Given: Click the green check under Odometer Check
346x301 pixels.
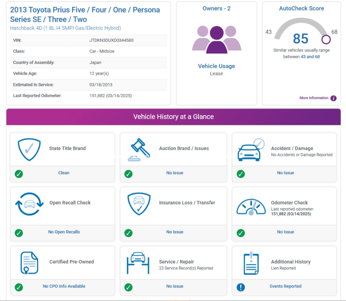Looking at the screenshot, I should [241, 233].
